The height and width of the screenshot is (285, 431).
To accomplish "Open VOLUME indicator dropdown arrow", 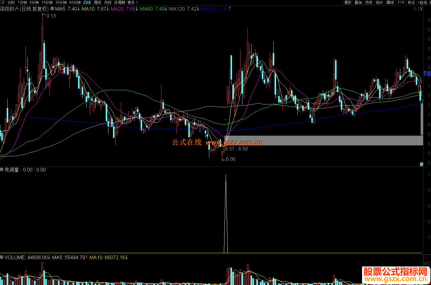I will point(2,257).
